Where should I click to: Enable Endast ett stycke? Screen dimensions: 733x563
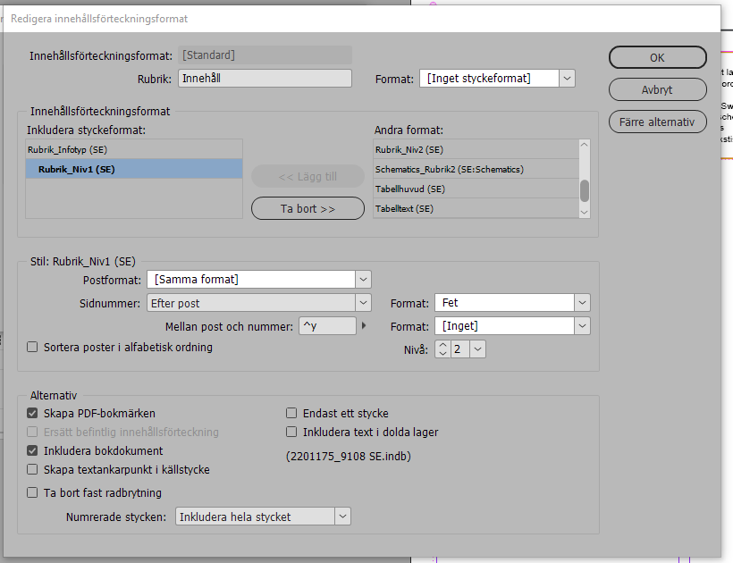[291, 413]
